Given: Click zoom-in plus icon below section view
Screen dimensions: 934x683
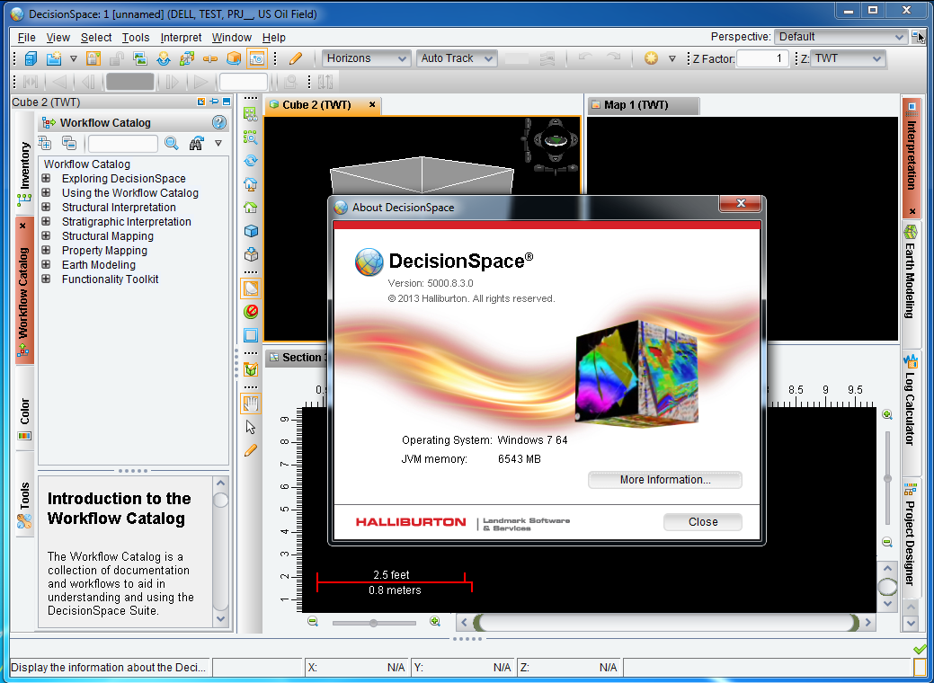Looking at the screenshot, I should (x=435, y=622).
